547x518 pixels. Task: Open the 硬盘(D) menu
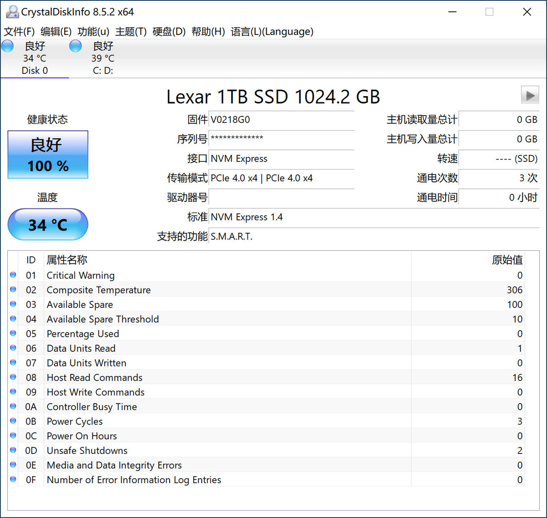point(167,31)
